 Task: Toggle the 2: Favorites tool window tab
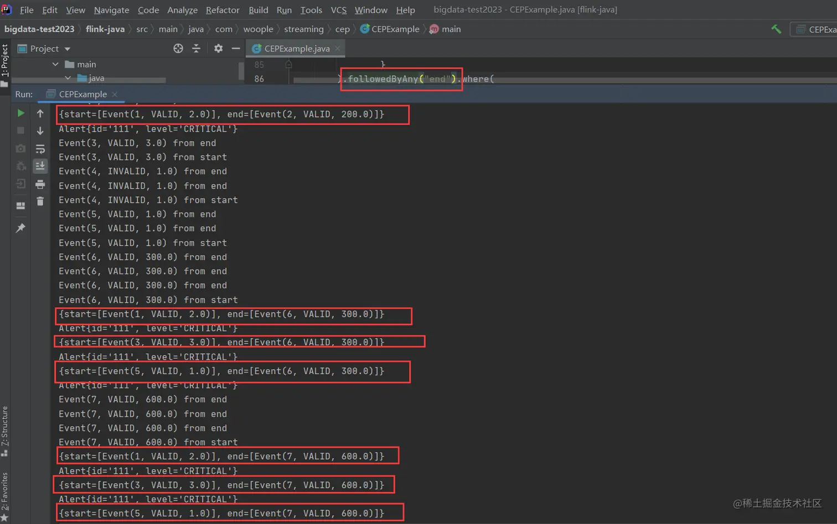(x=5, y=497)
